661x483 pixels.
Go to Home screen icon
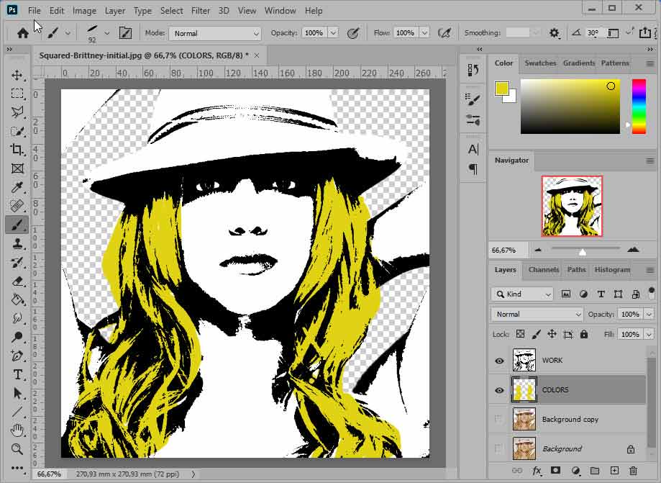coord(23,33)
